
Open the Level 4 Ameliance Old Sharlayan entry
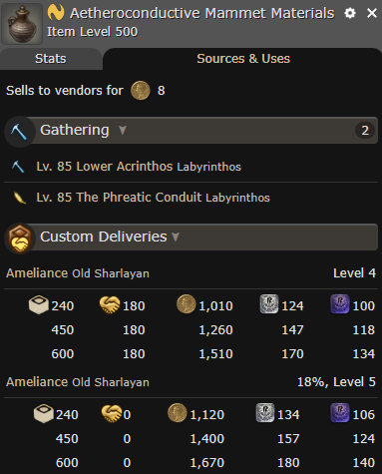(x=191, y=273)
